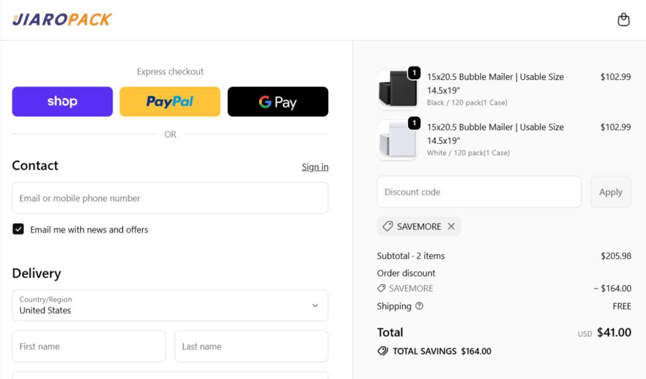Click the Email or mobile phone field

coord(170,198)
